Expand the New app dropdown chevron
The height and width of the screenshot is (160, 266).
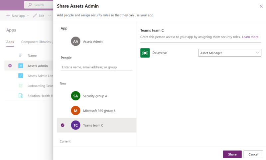(x=28, y=16)
